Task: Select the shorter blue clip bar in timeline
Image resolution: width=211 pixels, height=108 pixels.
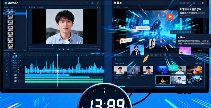Action: pyautogui.click(x=47, y=75)
